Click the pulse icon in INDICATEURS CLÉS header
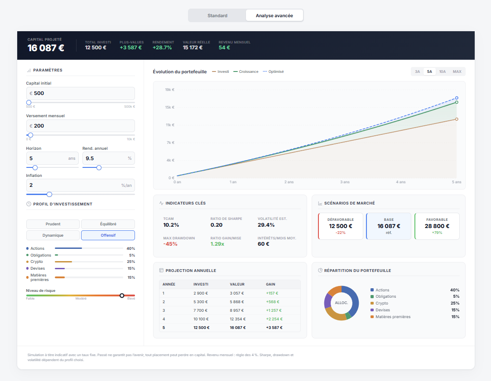Screen dimensions: 491x381 [162, 203]
